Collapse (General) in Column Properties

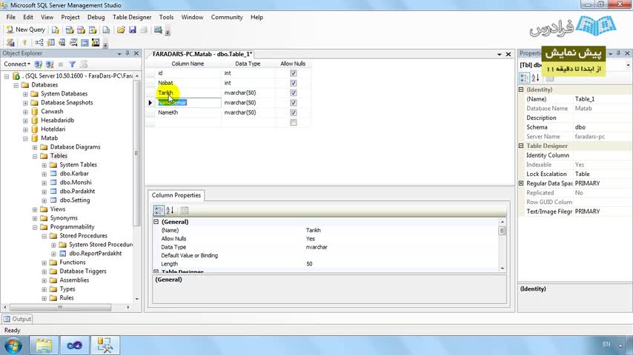(x=156, y=222)
